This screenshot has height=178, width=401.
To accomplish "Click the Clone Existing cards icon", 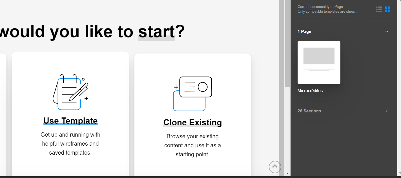I will pos(192,94).
